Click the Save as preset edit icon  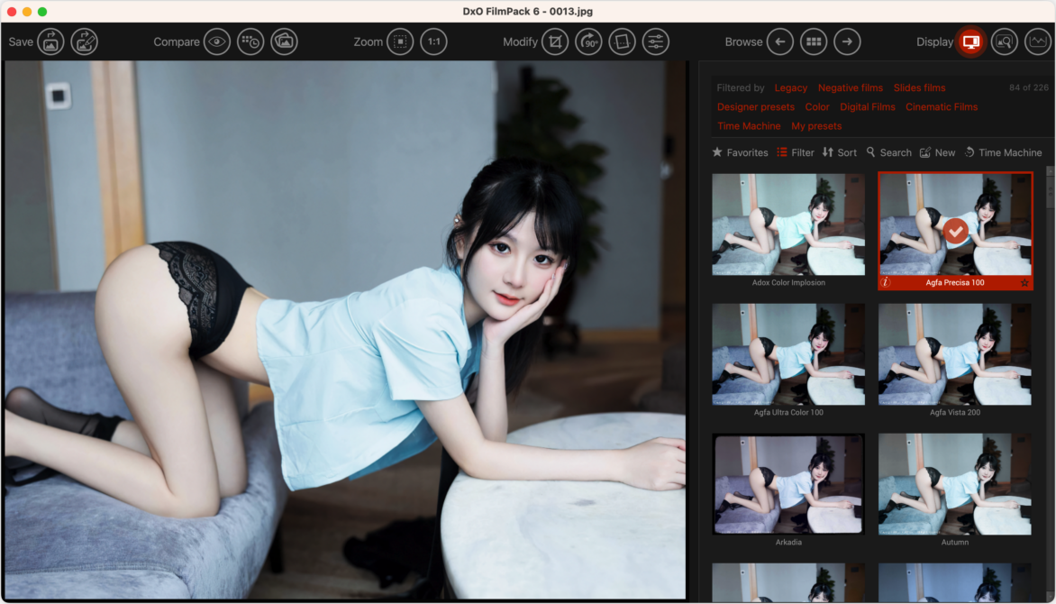tap(84, 41)
